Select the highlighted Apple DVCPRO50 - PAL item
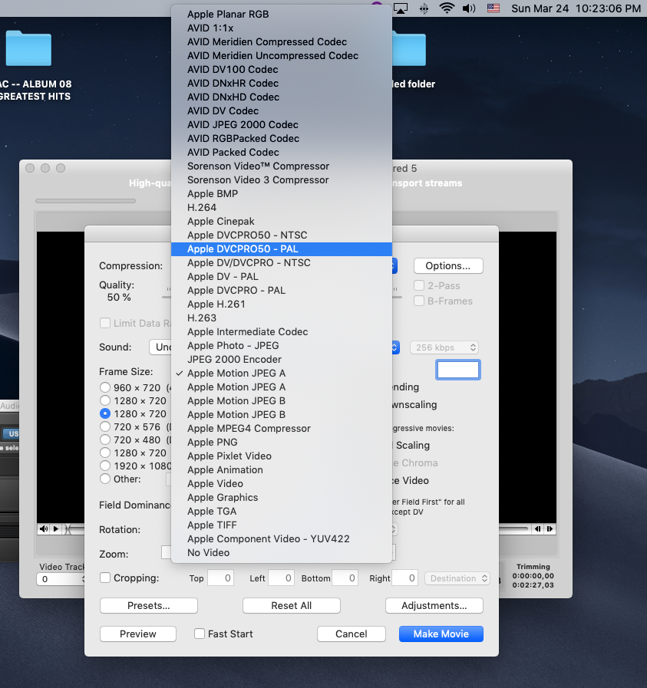This screenshot has height=688, width=647. click(x=282, y=249)
